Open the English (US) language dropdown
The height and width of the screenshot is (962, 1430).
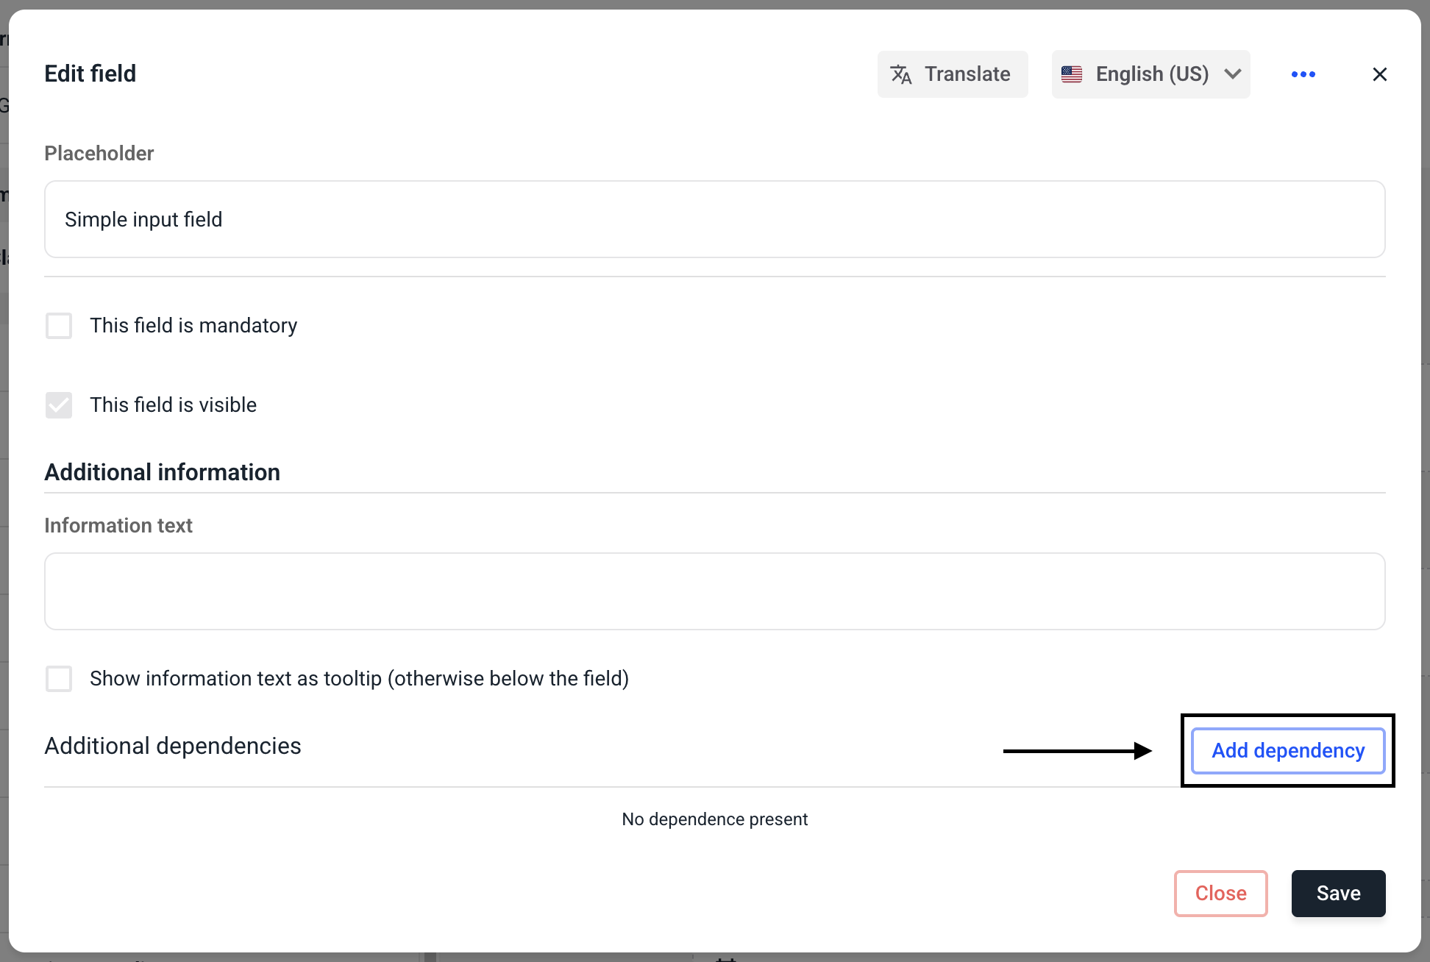[1151, 74]
